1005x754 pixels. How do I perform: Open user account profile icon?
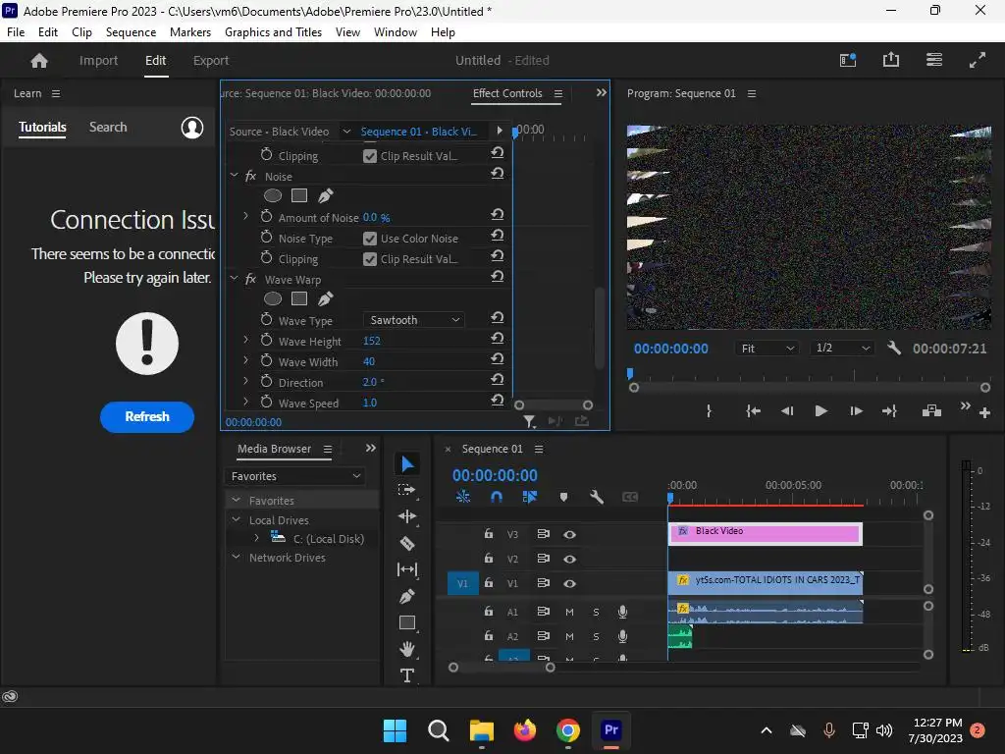(191, 128)
